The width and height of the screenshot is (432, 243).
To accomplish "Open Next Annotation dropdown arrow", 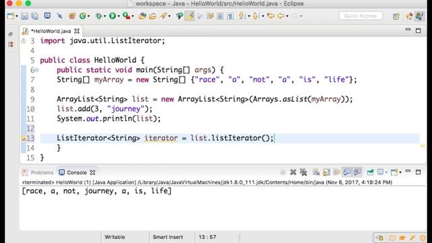I will click(x=249, y=16).
